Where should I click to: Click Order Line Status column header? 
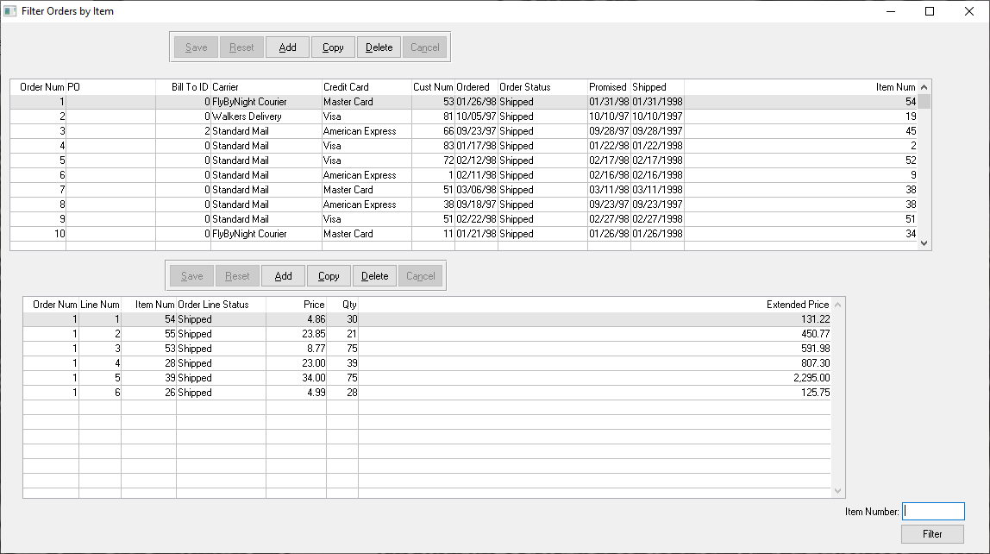pyautogui.click(x=221, y=305)
